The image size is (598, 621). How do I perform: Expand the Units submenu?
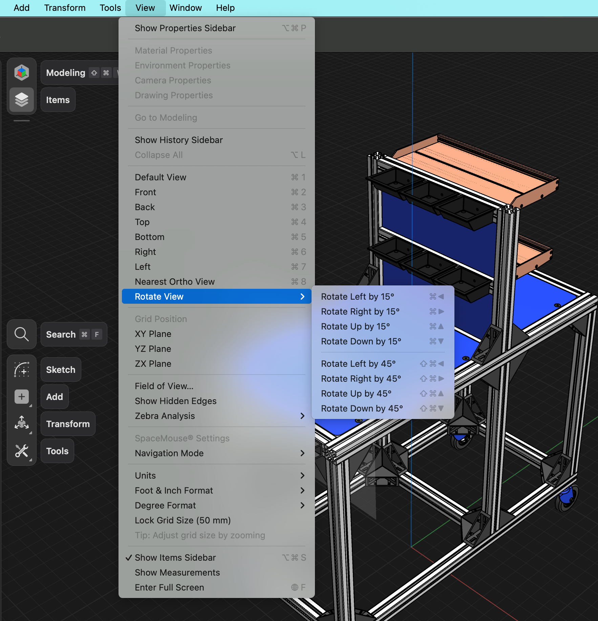click(x=217, y=476)
